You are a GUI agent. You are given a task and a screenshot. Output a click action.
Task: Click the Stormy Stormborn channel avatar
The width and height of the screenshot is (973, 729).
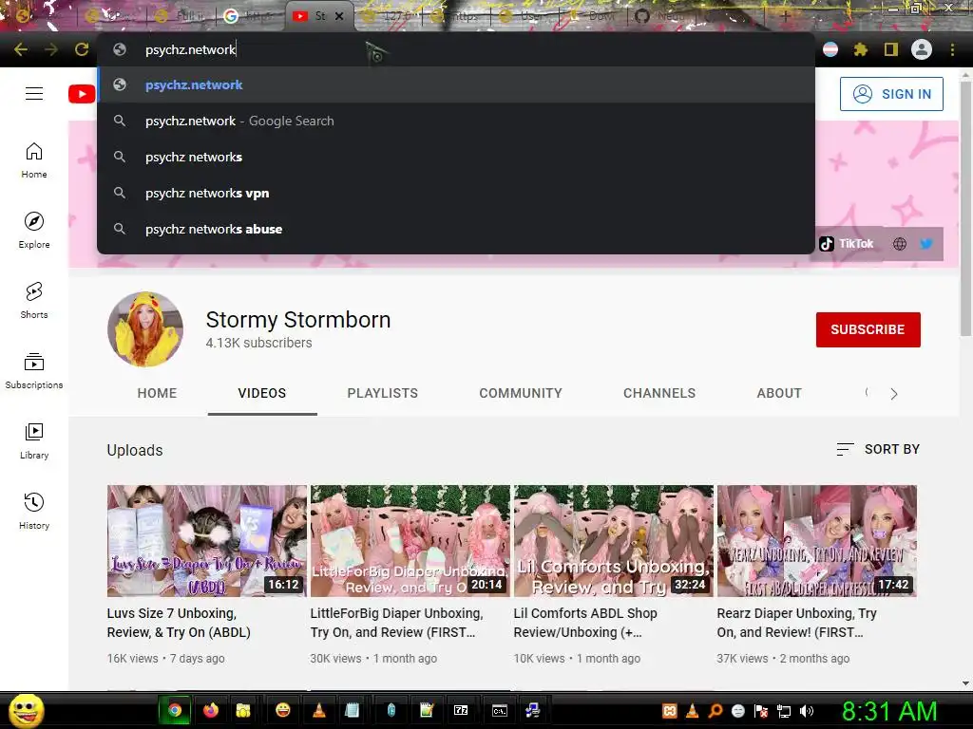pyautogui.click(x=145, y=329)
